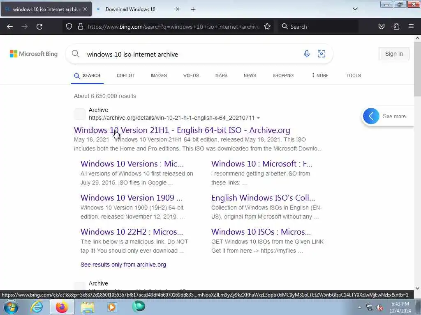Open the Windows 10 ISOs : Micros... link
Viewport: 421px width, 315px height.
pos(261,232)
